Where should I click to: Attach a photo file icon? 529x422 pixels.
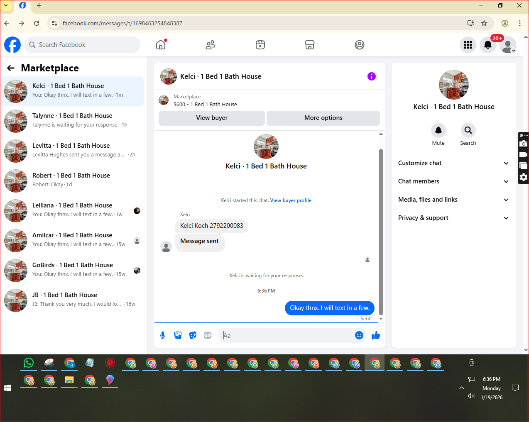178,335
